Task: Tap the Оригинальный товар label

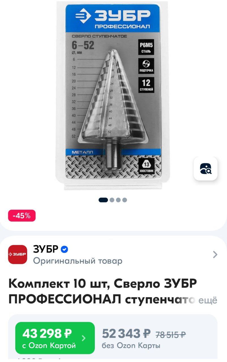Action: tap(78, 261)
